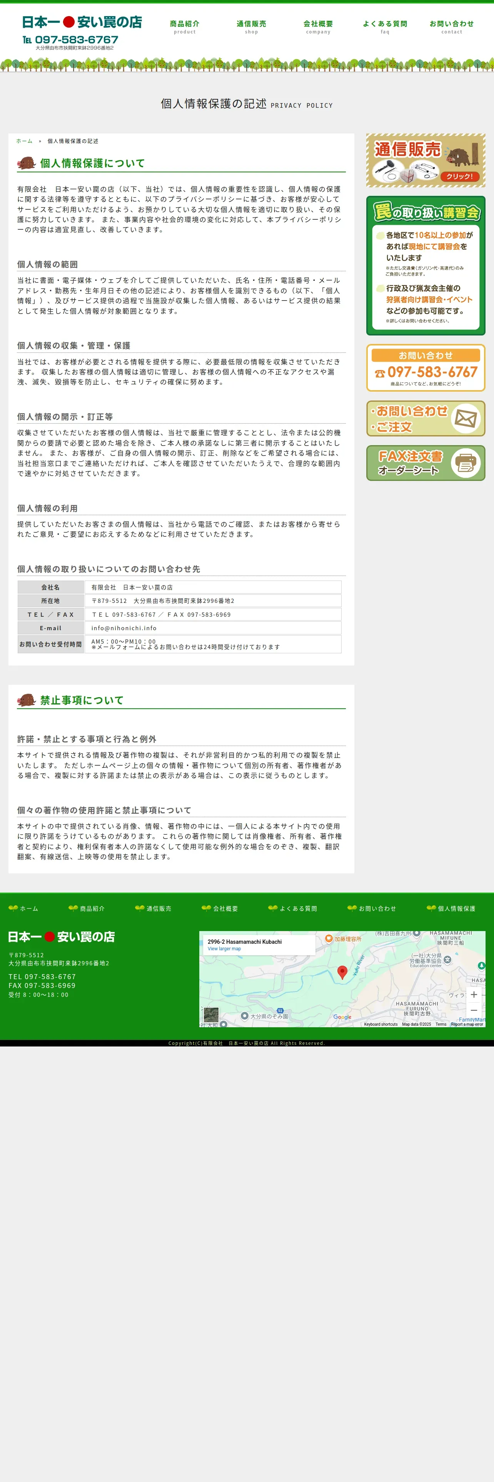
Task: Click the header phone number 097-583-6767
Action: point(77,40)
